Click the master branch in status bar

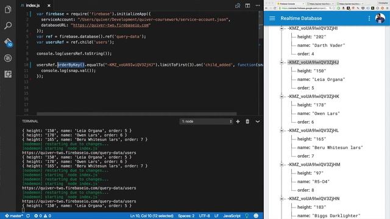coord(14,216)
